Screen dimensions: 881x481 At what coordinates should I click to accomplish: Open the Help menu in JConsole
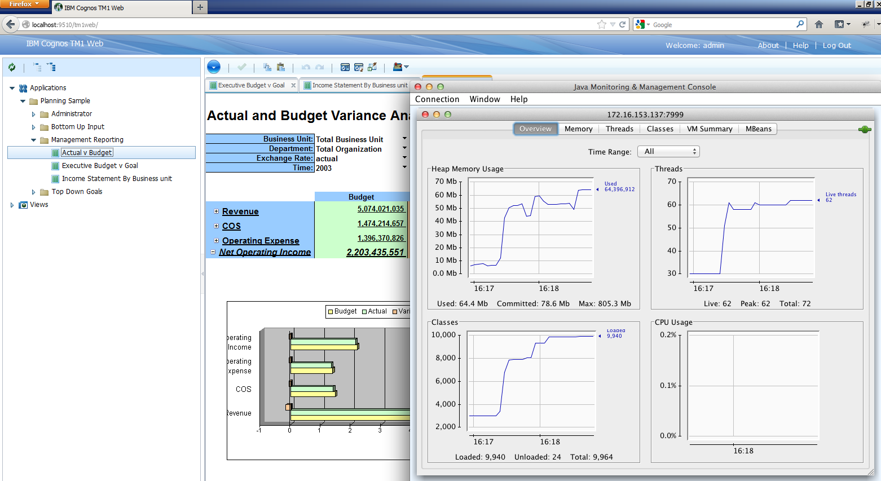(x=519, y=99)
